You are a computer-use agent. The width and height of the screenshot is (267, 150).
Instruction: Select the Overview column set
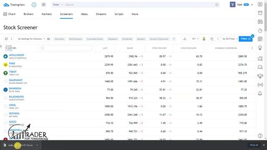pos(59,39)
